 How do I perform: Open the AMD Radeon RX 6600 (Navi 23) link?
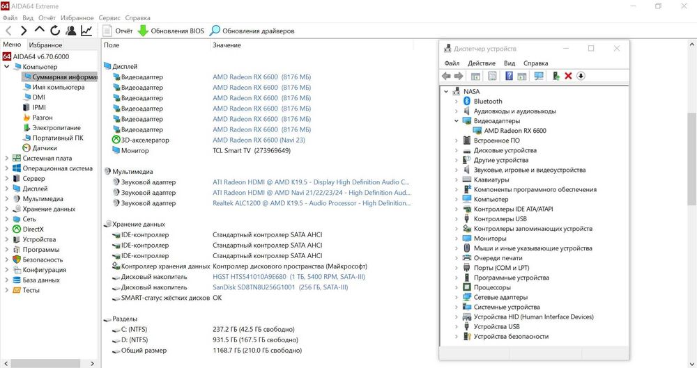point(259,140)
